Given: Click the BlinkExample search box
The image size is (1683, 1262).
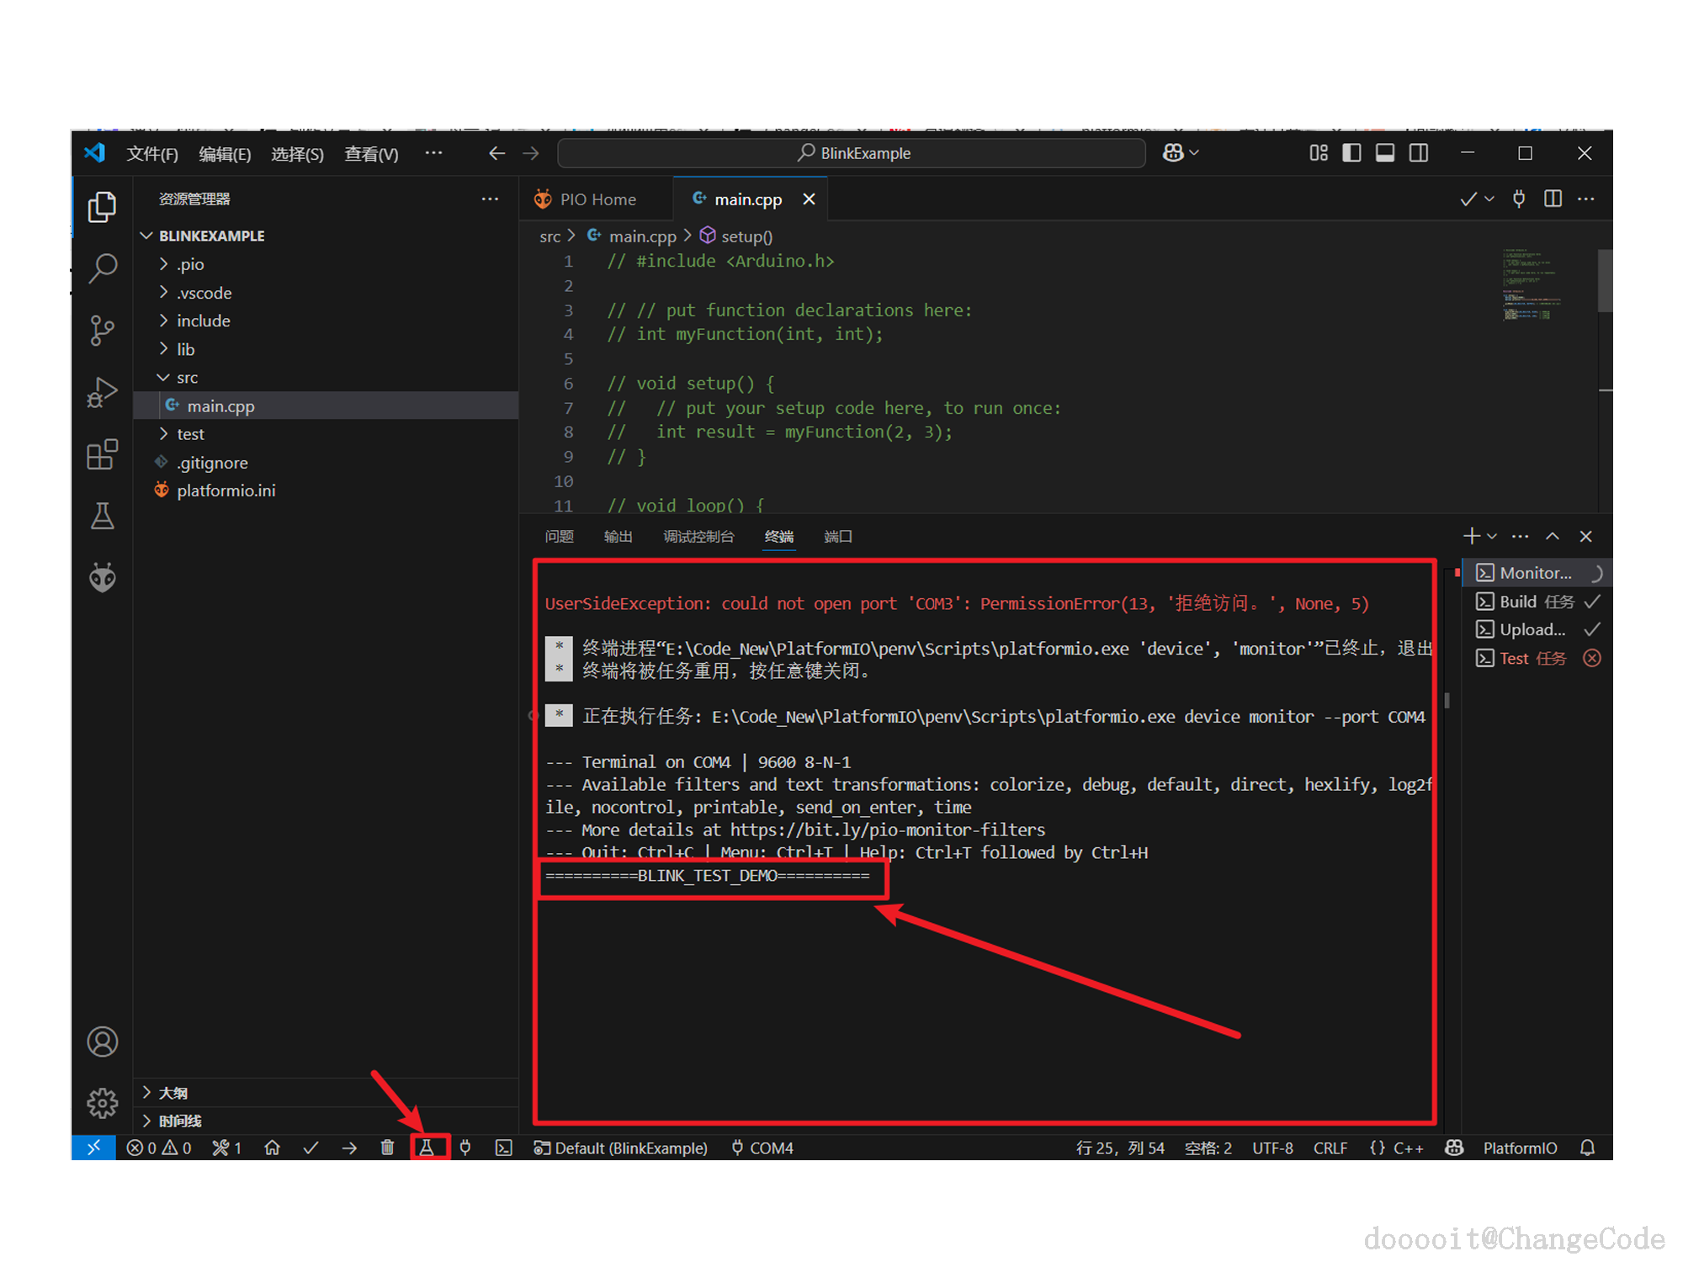Looking at the screenshot, I should pyautogui.click(x=852, y=153).
